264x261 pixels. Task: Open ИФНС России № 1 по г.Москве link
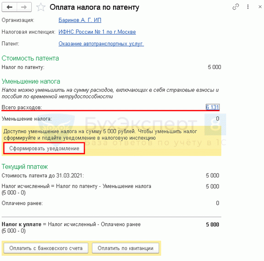click(97, 32)
